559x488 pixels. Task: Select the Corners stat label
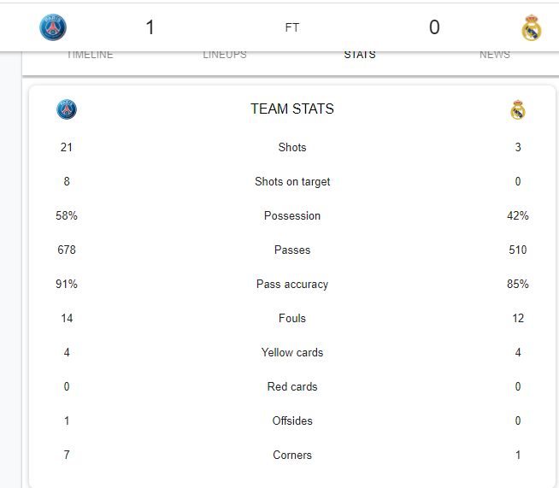pos(292,456)
